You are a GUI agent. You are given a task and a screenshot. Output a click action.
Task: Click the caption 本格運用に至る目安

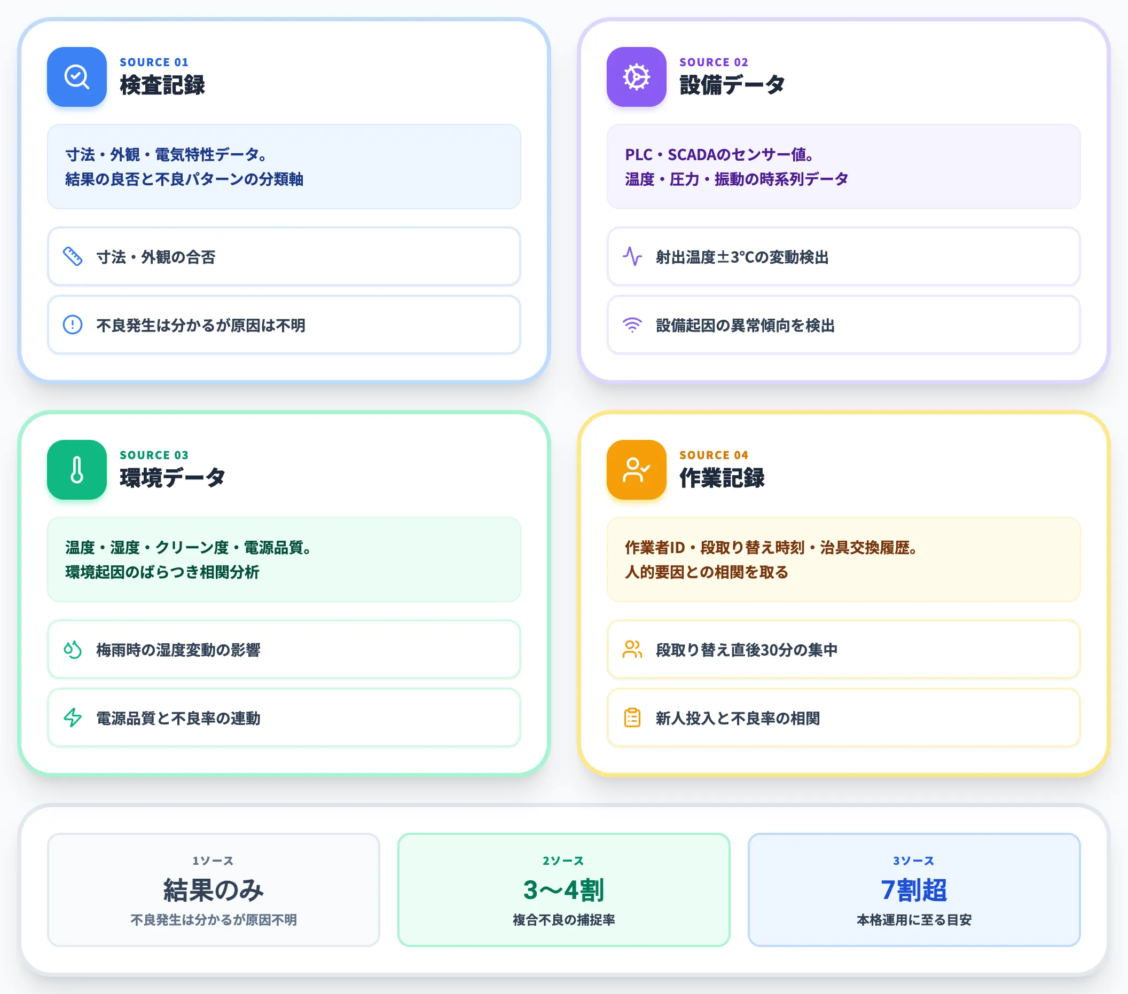click(914, 920)
